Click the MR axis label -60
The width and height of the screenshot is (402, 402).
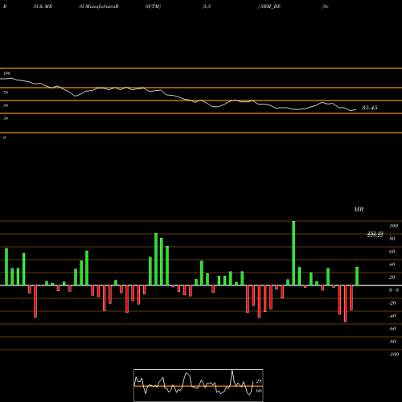coord(392,329)
